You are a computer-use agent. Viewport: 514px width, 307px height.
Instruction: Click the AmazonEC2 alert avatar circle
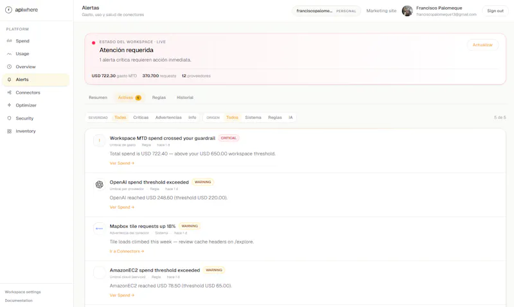click(100, 272)
